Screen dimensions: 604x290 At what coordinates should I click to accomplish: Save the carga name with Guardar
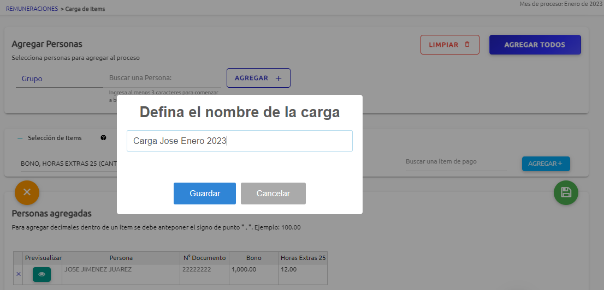tap(204, 194)
